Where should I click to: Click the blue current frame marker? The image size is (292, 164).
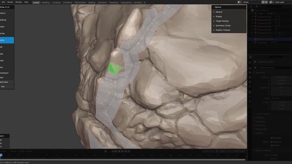pos(1,155)
